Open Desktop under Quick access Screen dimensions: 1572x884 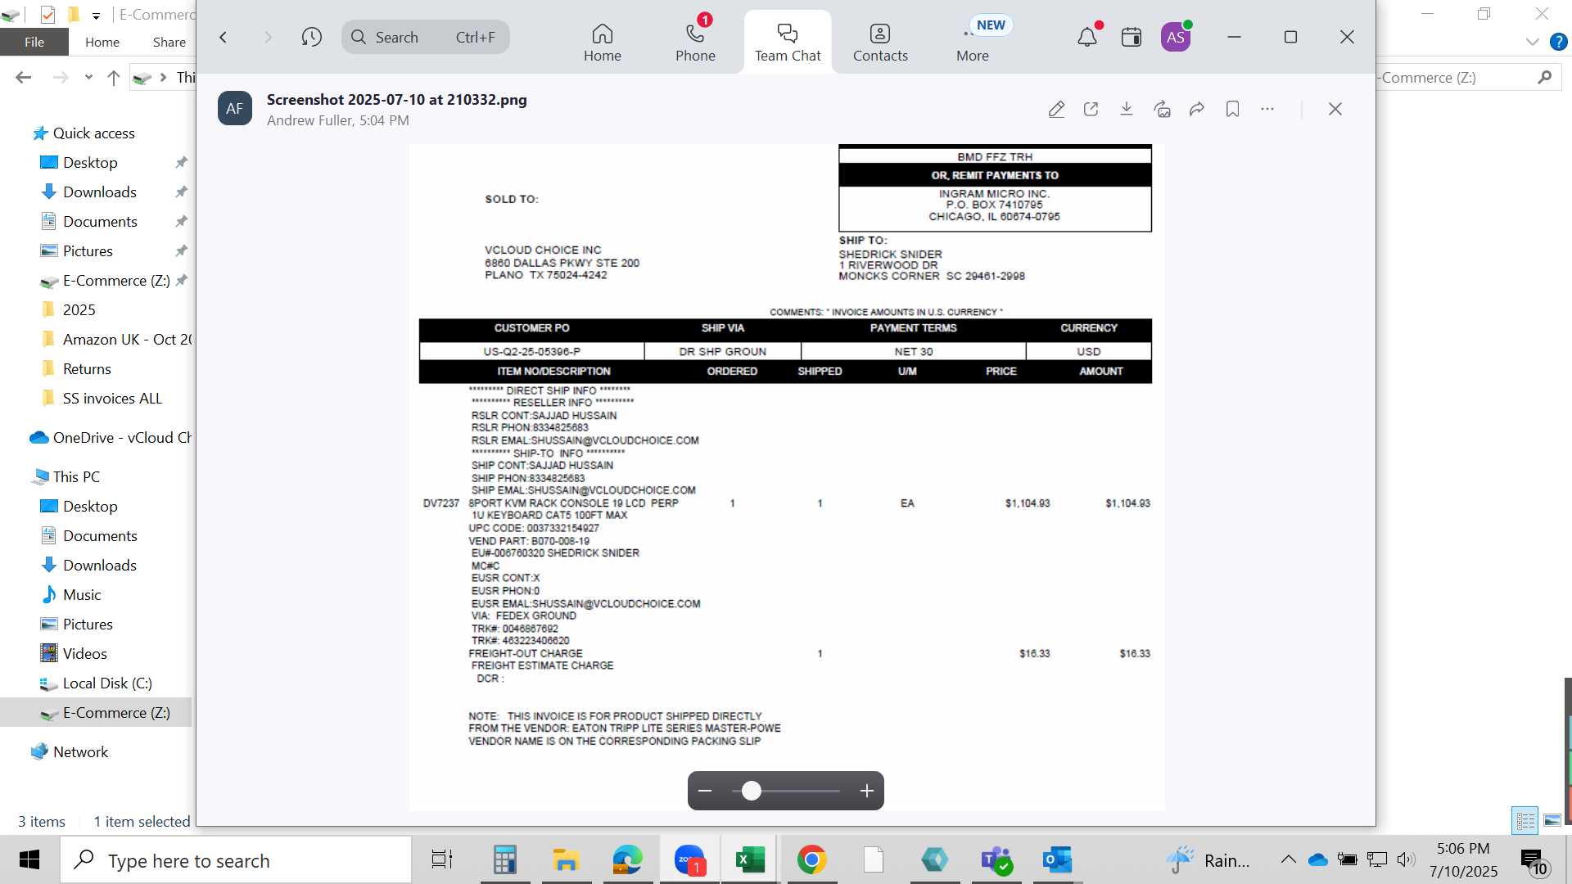point(90,163)
